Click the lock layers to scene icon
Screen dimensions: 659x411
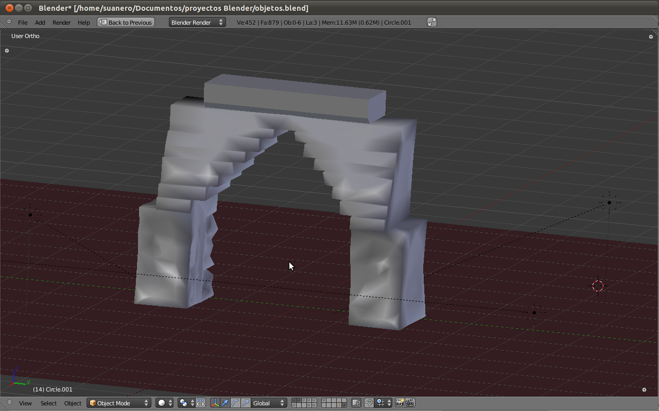356,403
